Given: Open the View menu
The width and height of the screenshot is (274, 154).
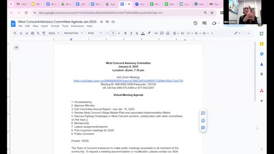Looking at the screenshot, I should click(x=35, y=26).
